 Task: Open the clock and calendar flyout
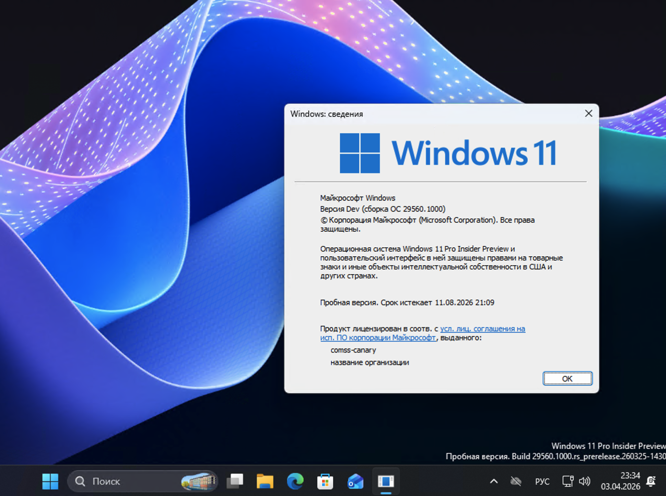[620, 481]
